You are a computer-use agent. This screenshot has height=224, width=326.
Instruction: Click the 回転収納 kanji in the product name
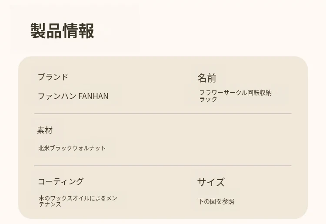pos(259,93)
